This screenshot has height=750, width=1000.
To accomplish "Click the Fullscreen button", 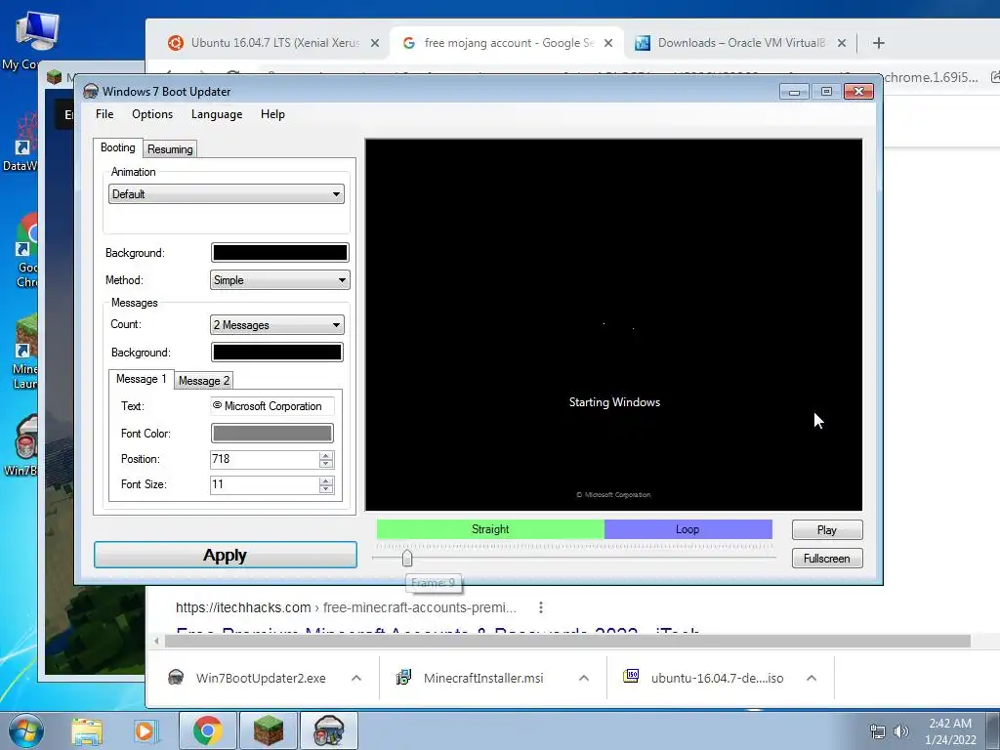I will 827,558.
